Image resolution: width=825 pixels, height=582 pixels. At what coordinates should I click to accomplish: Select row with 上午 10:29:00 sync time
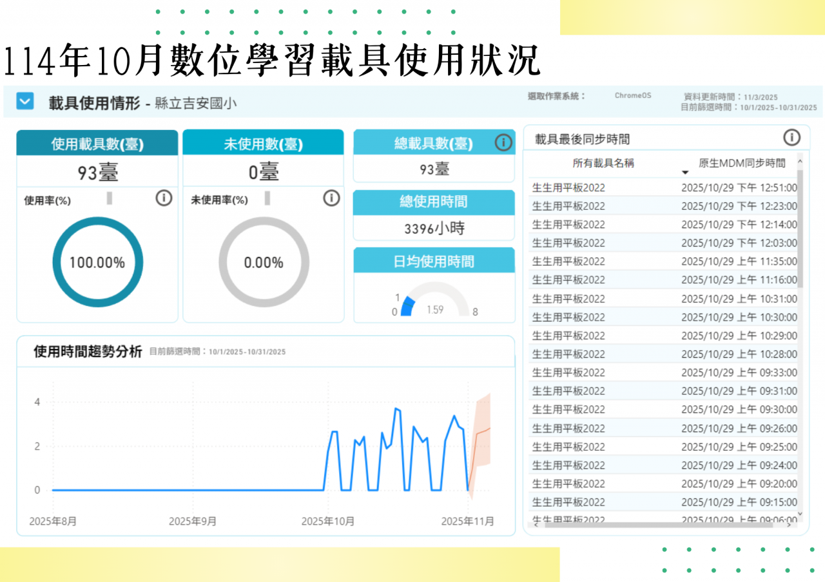point(663,335)
